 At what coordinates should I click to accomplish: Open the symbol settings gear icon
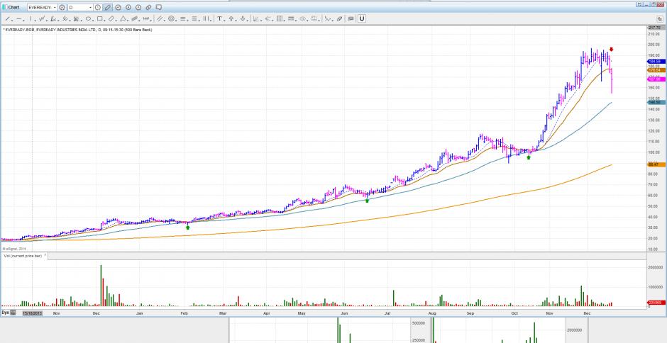(62, 7)
